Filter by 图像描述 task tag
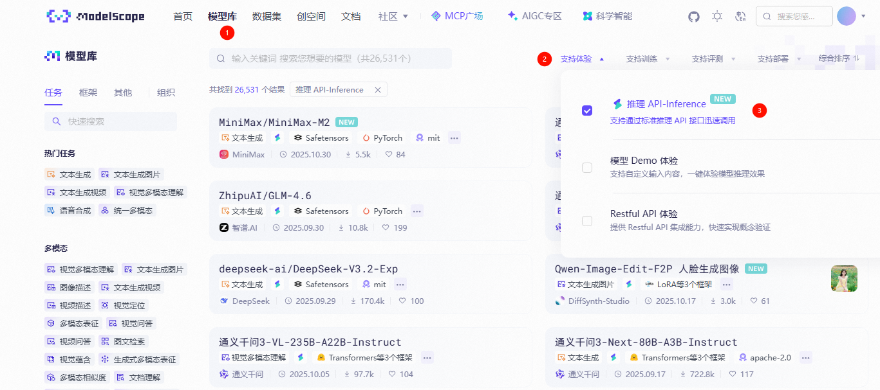880x390 pixels. click(69, 287)
